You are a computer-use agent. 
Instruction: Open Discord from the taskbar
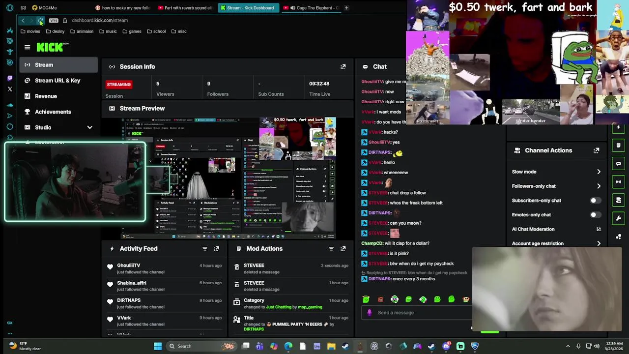[x=446, y=346]
